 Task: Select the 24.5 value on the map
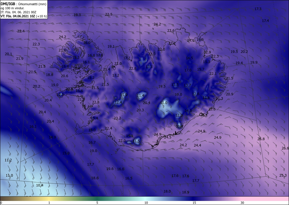[168, 137]
